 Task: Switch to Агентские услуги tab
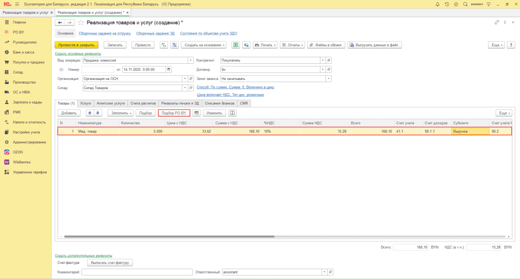111,103
